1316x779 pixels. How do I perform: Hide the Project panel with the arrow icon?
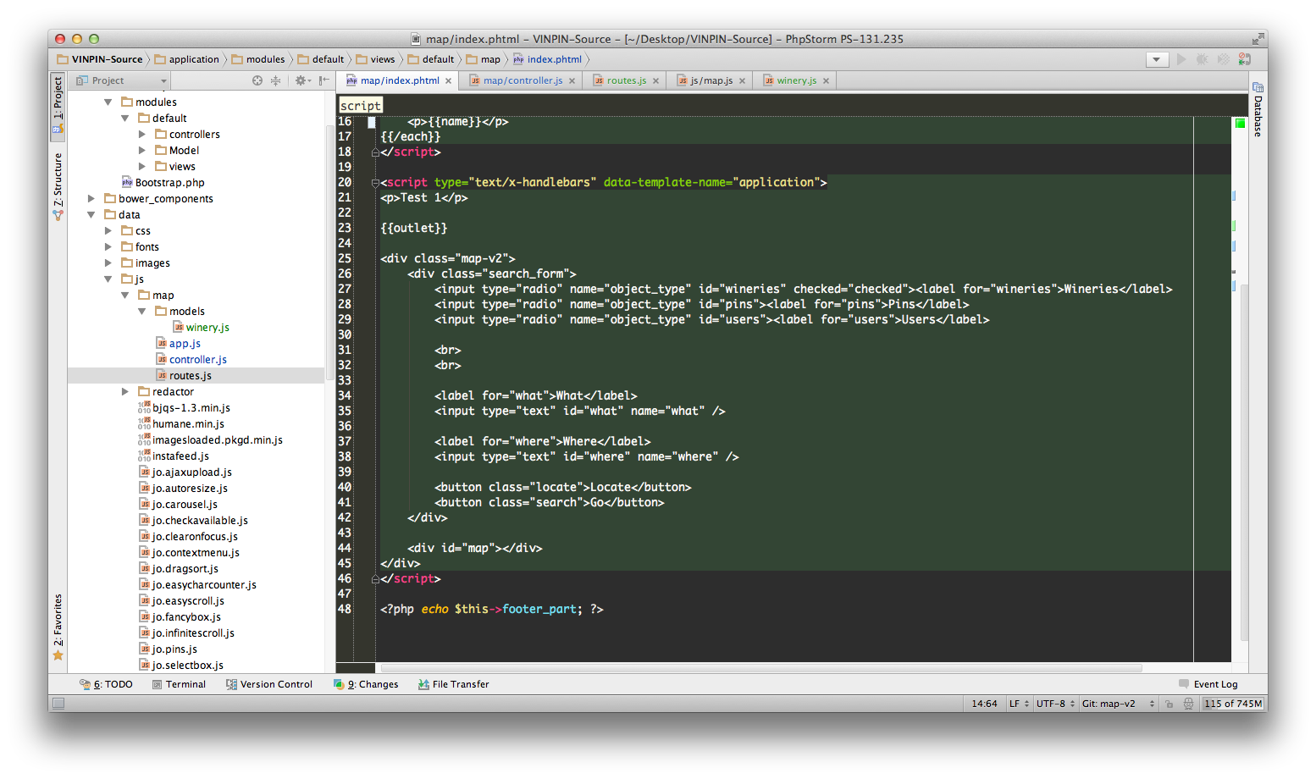[323, 80]
